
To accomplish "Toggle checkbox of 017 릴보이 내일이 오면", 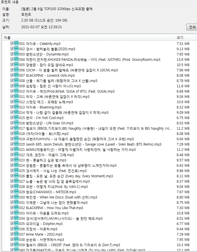I will click(x=12, y=129).
